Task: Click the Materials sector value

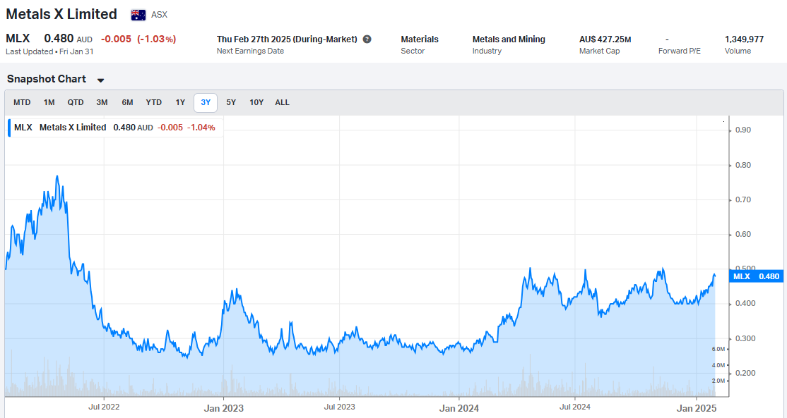Action: tap(420, 39)
